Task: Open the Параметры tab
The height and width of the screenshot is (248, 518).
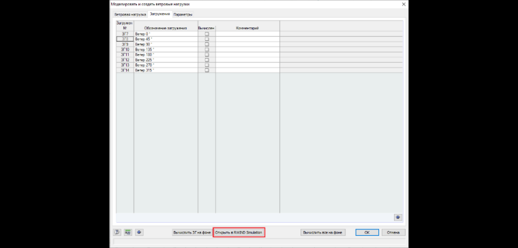Action: (x=183, y=14)
